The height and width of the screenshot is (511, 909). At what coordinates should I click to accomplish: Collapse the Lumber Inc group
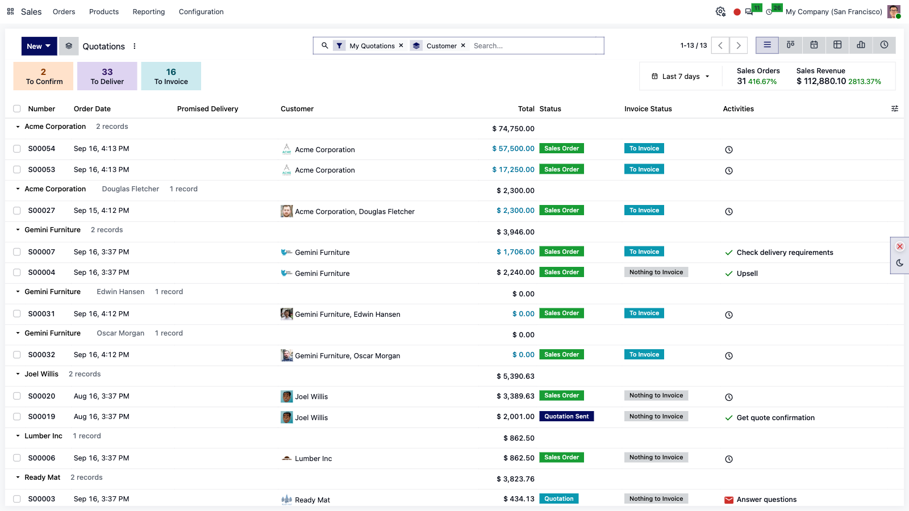[18, 436]
